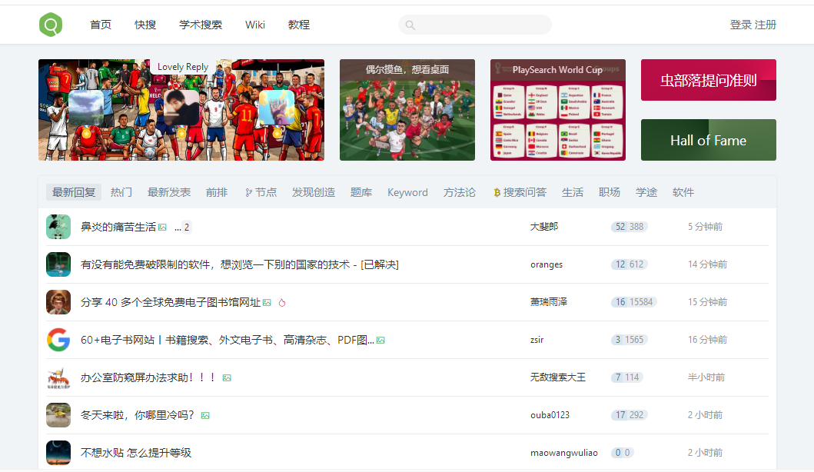Open post 鼻炎的痛苦生活

click(118, 227)
